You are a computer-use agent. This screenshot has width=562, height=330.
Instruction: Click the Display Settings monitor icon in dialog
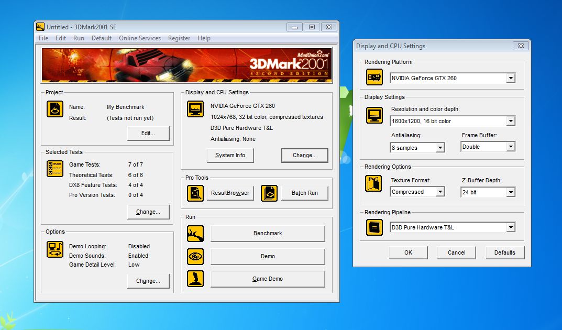pos(374,115)
